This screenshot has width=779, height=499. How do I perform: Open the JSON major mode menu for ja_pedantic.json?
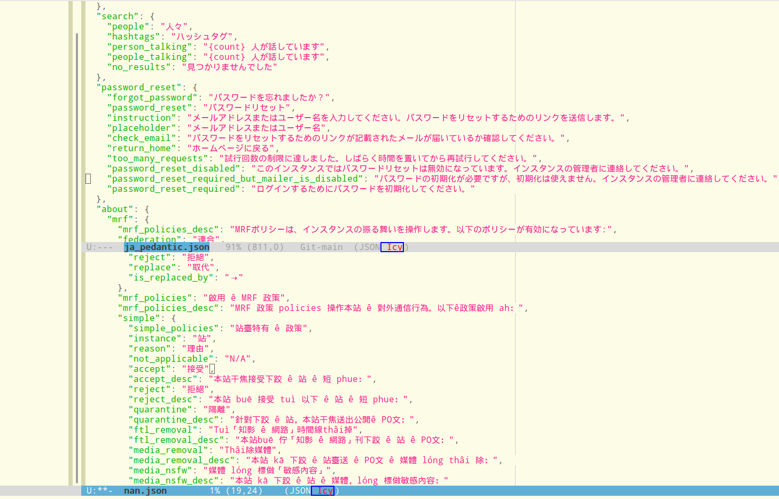[x=368, y=247]
